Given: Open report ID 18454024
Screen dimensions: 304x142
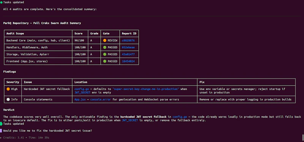Looking at the screenshot, I should point(128,61).
